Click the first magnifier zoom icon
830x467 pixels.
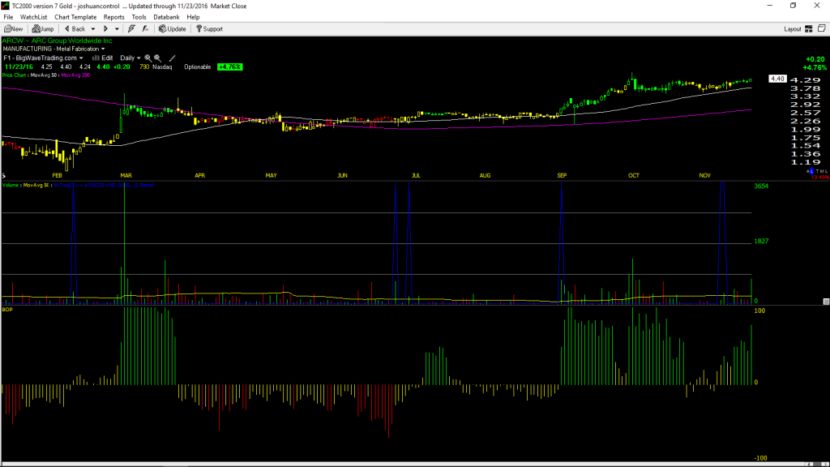click(x=148, y=58)
